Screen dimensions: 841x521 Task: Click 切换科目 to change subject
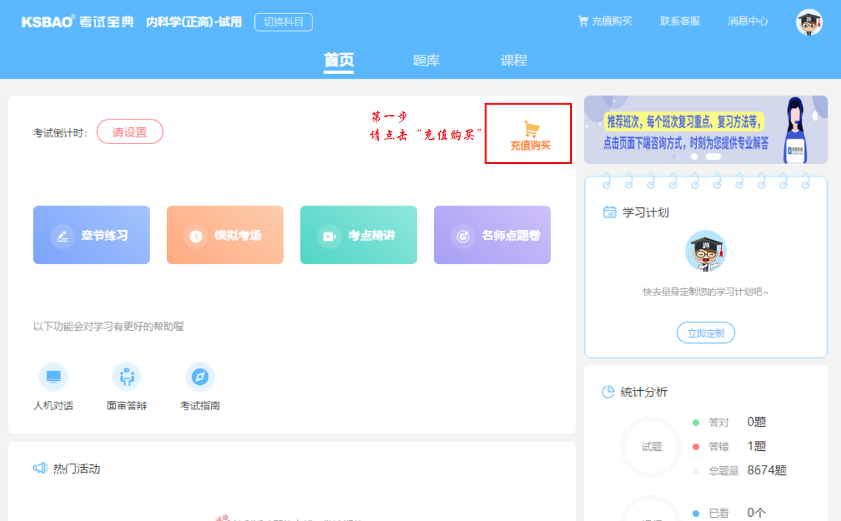pos(283,22)
